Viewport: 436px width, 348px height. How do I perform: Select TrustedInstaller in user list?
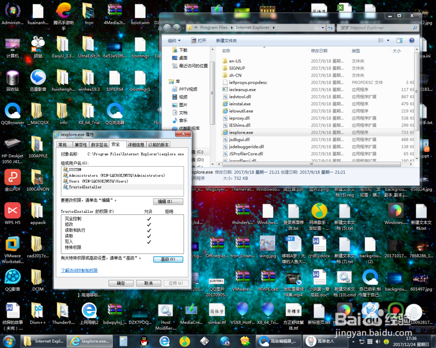(x=123, y=187)
